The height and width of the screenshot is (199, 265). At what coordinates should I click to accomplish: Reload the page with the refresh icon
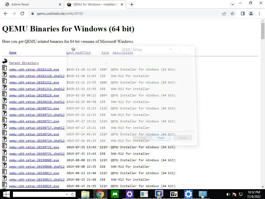22,13
